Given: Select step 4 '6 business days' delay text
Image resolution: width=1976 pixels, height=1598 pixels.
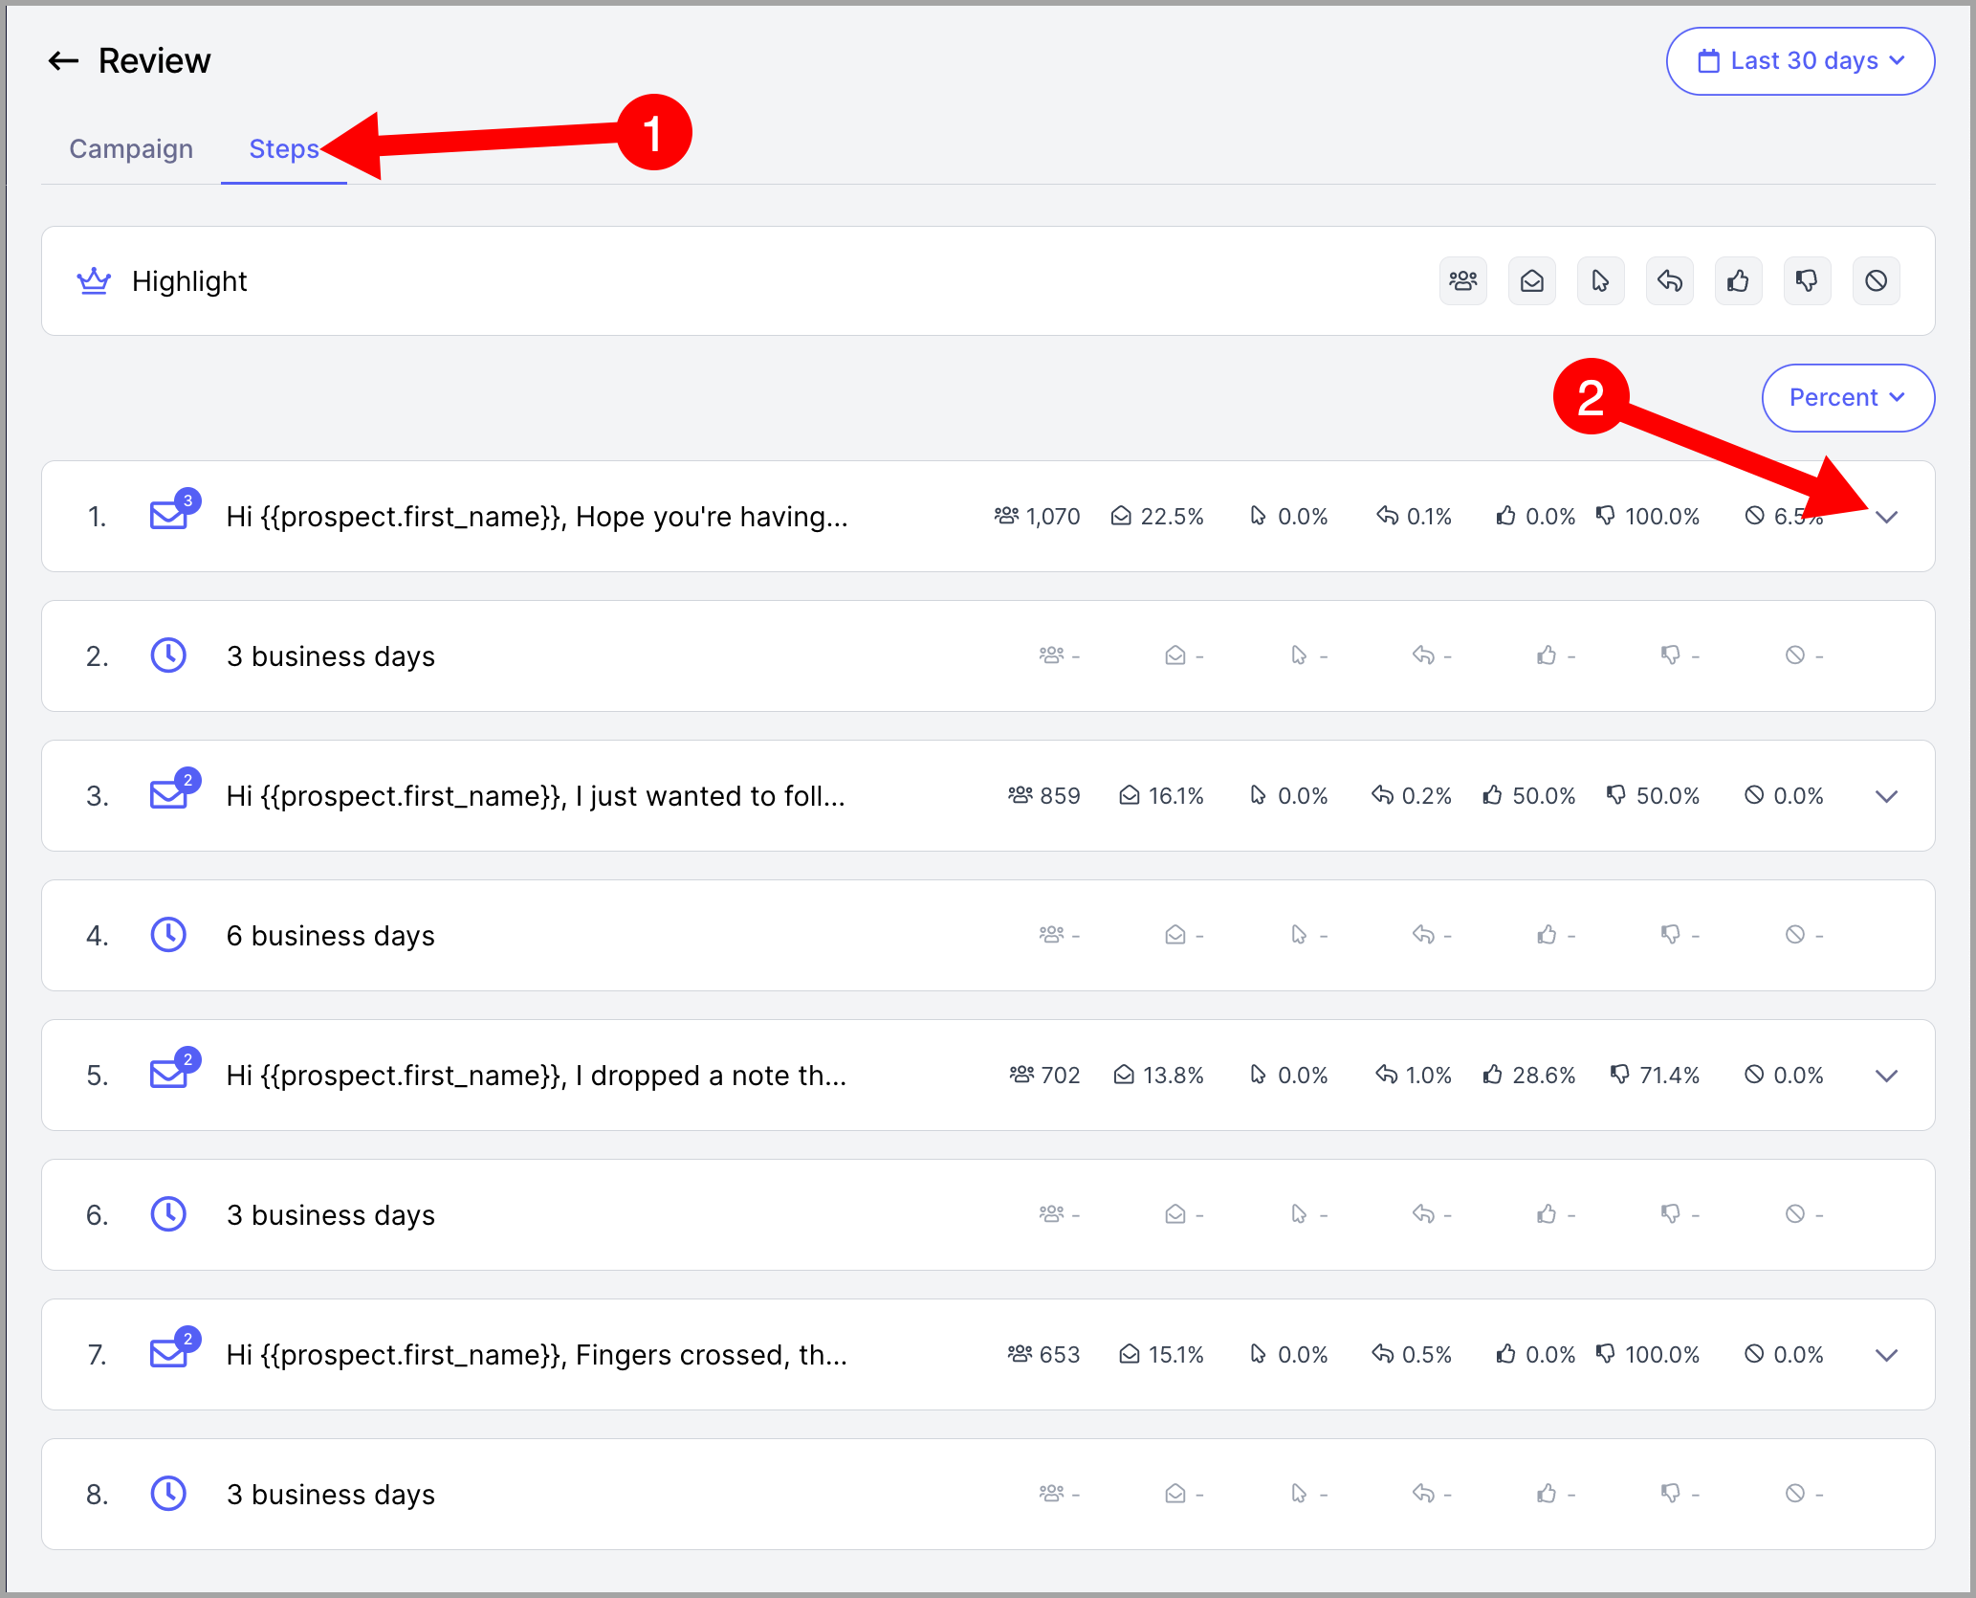Looking at the screenshot, I should (x=331, y=936).
